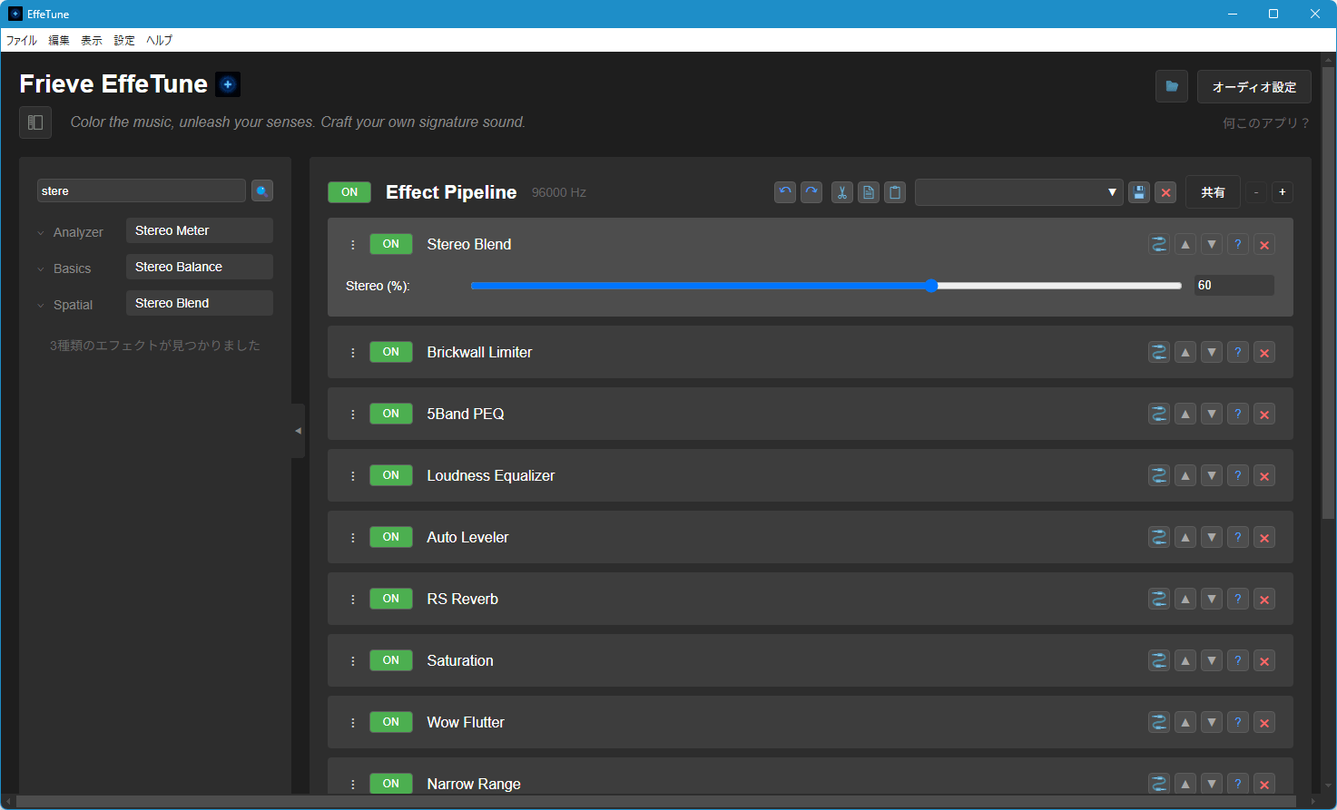Click the minus column button
Screen dimensions: 1337x810
point(1256,192)
